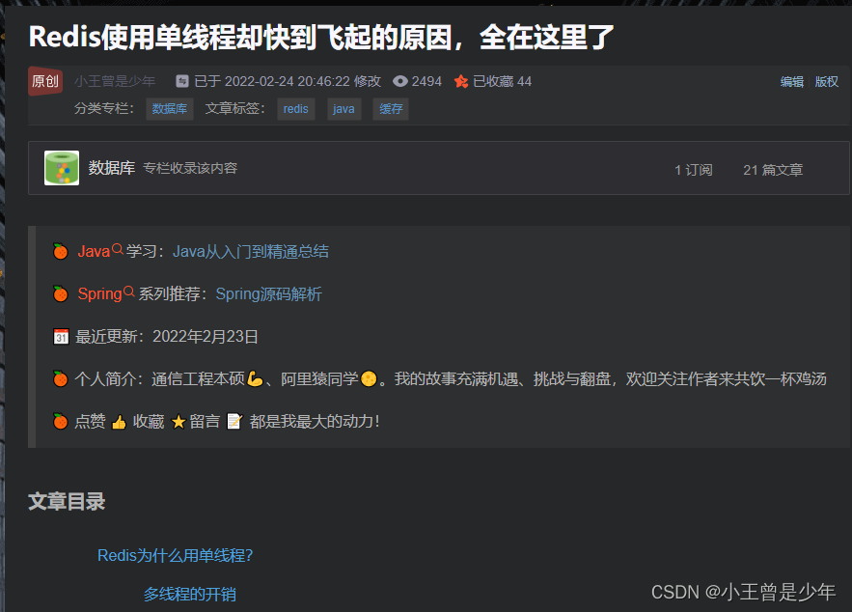Click the eye views icon beside 2494
852x612 pixels.
point(400,82)
